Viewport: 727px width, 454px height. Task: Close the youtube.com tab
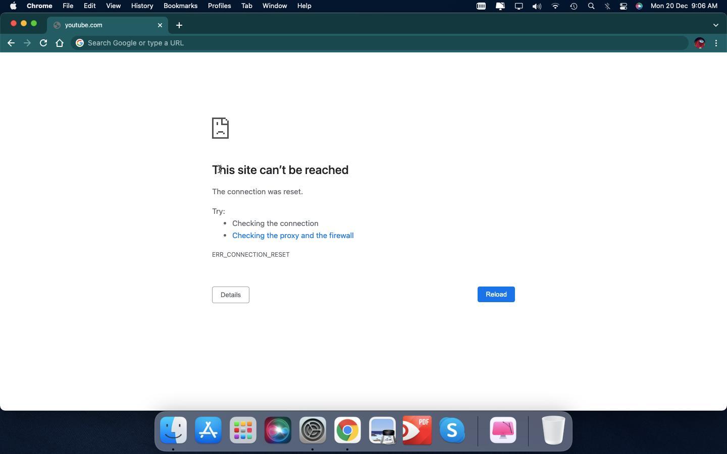[160, 25]
